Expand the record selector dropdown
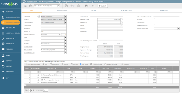This screenshot has width=182, height=94. click(x=59, y=6)
